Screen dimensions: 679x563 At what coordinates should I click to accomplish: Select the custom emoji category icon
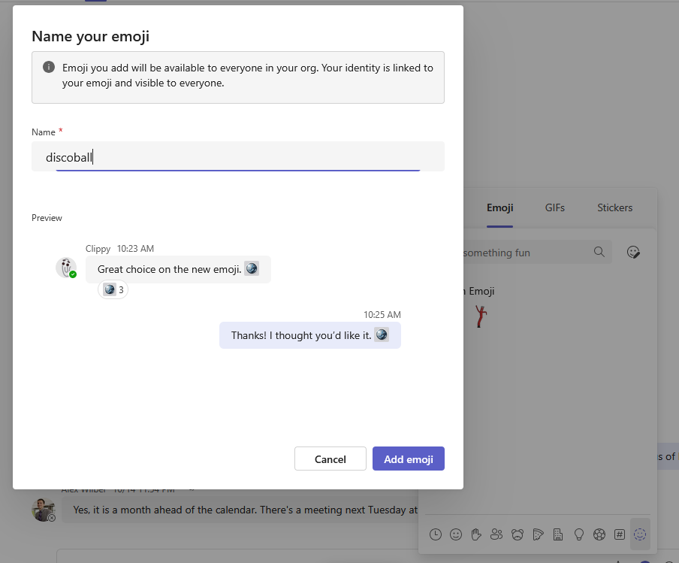[x=640, y=534]
